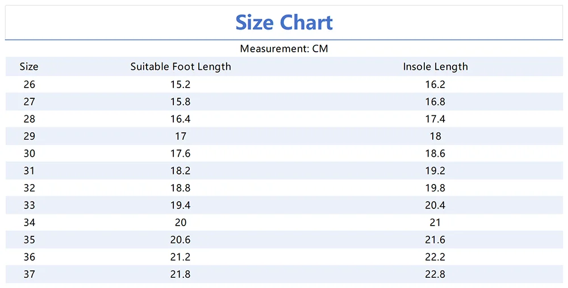This screenshot has width=568, height=288.
Task: Select the "Insole Length" column header
Action: point(435,66)
